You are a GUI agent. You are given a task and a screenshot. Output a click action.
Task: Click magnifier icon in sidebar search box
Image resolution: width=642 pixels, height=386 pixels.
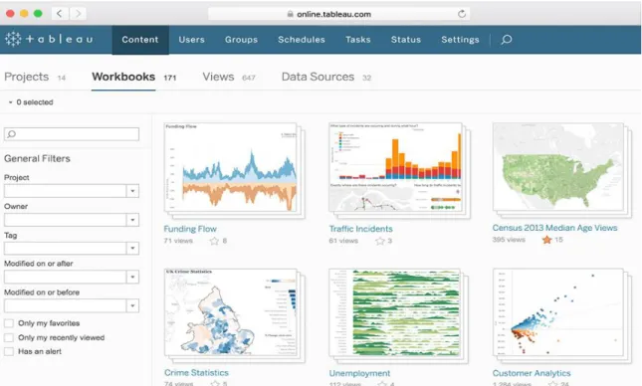pos(12,134)
